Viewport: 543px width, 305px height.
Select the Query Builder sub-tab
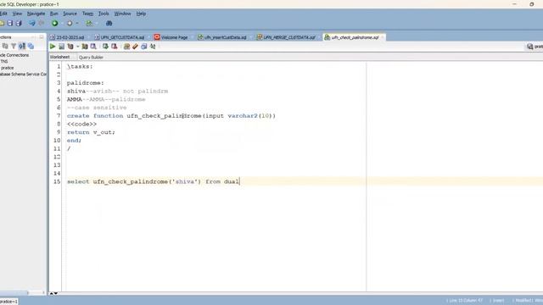click(91, 58)
